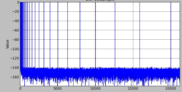The width and height of the screenshot is (182, 92).
Task: Click the y-axis tick label −40
Action: 16,21
